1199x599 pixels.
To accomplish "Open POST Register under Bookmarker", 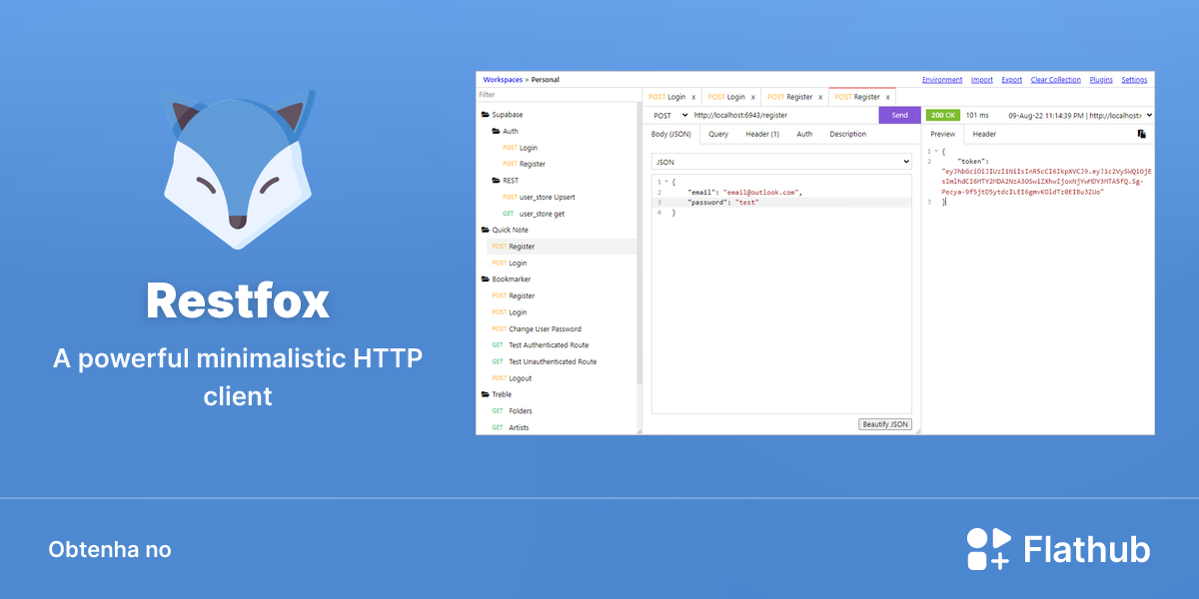I will (x=514, y=296).
